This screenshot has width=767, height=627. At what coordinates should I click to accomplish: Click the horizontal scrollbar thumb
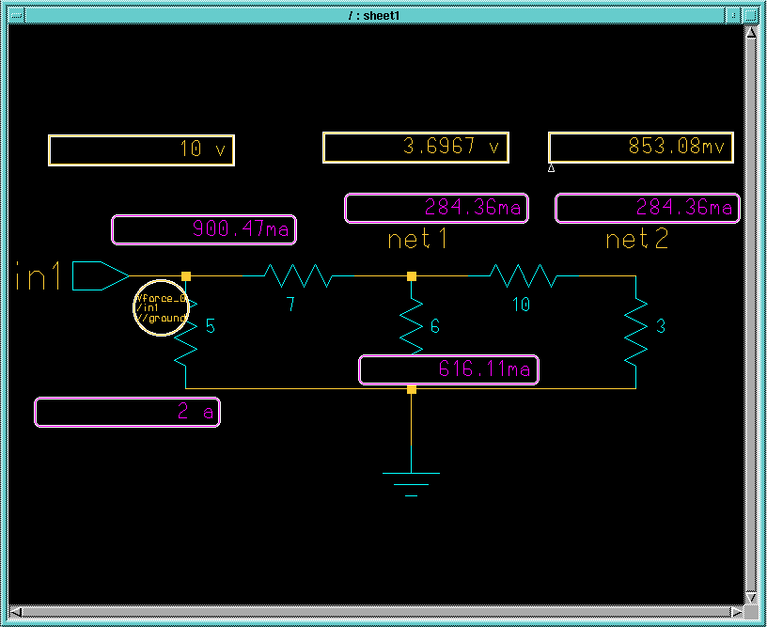point(376,612)
